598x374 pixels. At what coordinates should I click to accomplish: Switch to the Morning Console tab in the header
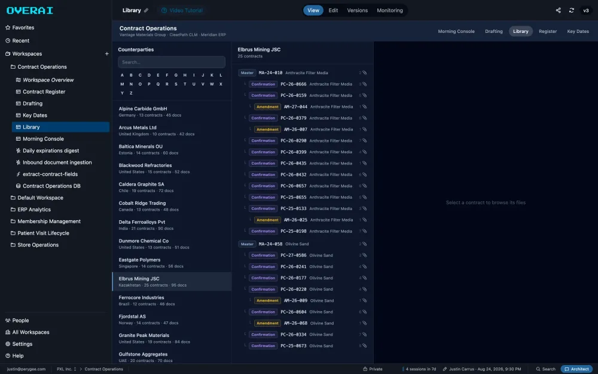pyautogui.click(x=456, y=31)
